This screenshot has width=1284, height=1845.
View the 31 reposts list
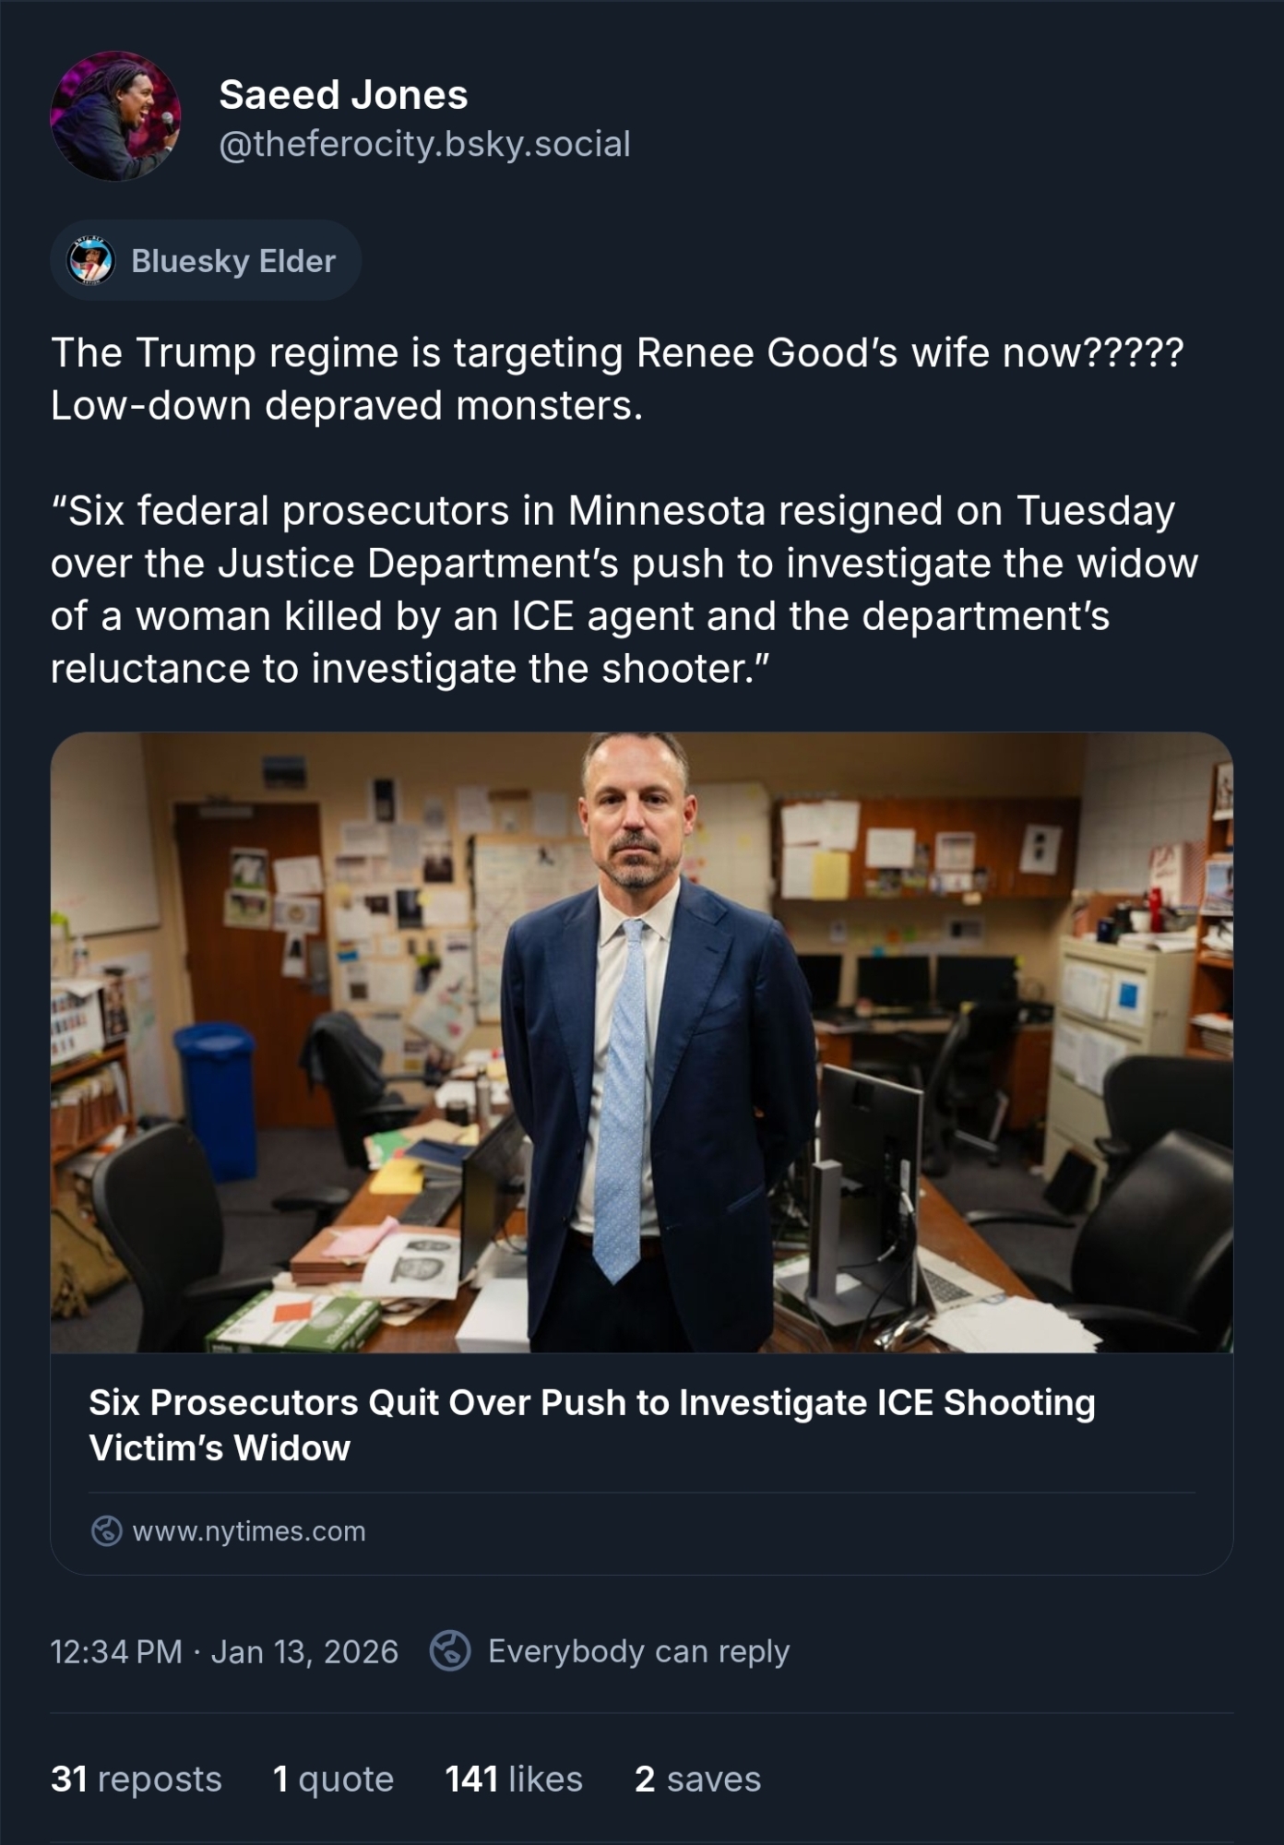[136, 1779]
